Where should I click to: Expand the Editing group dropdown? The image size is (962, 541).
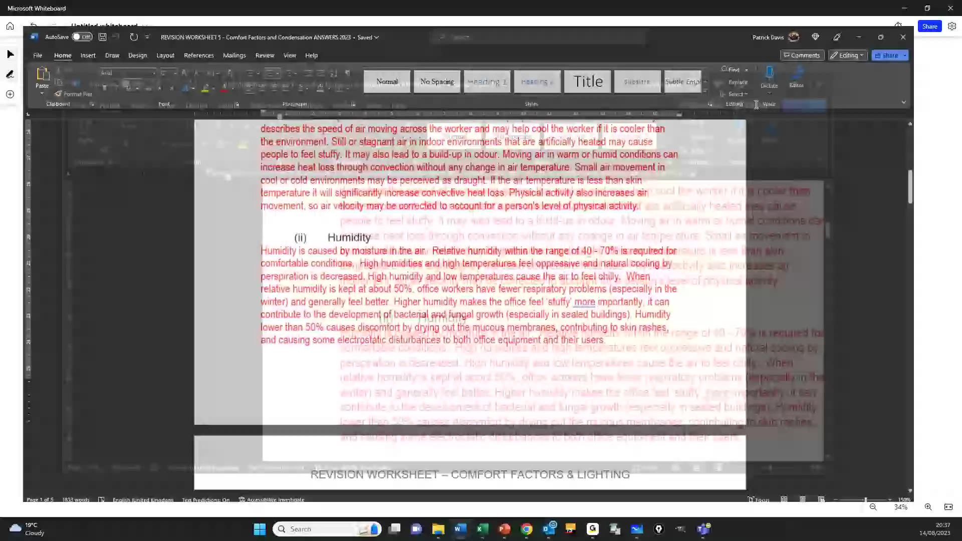(735, 104)
